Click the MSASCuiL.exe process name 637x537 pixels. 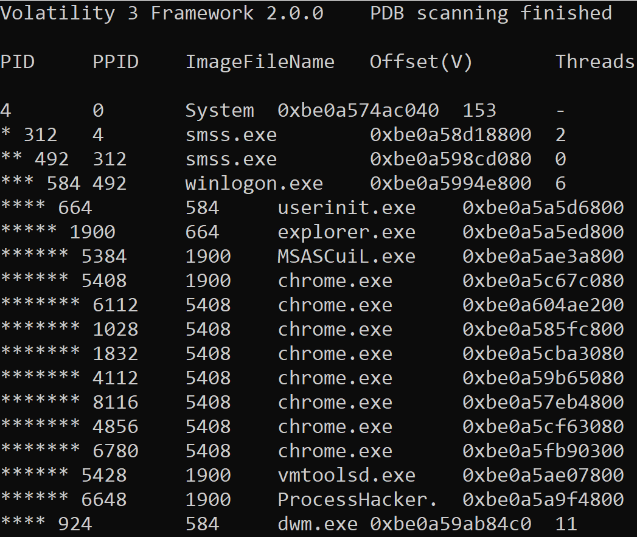(x=347, y=256)
